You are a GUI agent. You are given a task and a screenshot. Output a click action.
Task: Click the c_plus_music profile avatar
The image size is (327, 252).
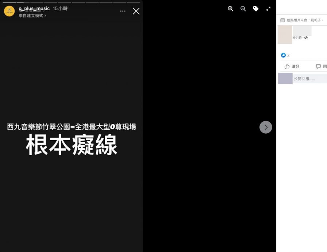9,11
